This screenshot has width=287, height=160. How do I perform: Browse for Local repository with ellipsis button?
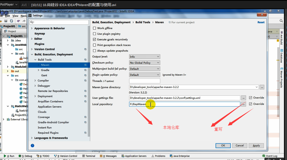pyautogui.click(x=243, y=104)
